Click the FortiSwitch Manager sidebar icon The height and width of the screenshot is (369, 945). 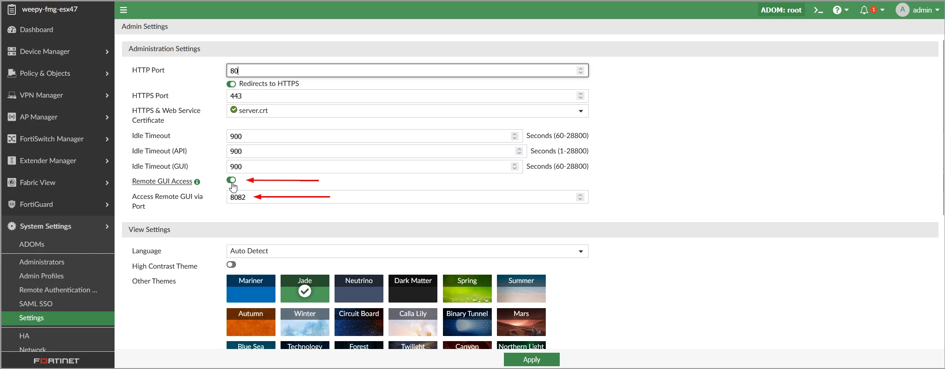(x=12, y=139)
